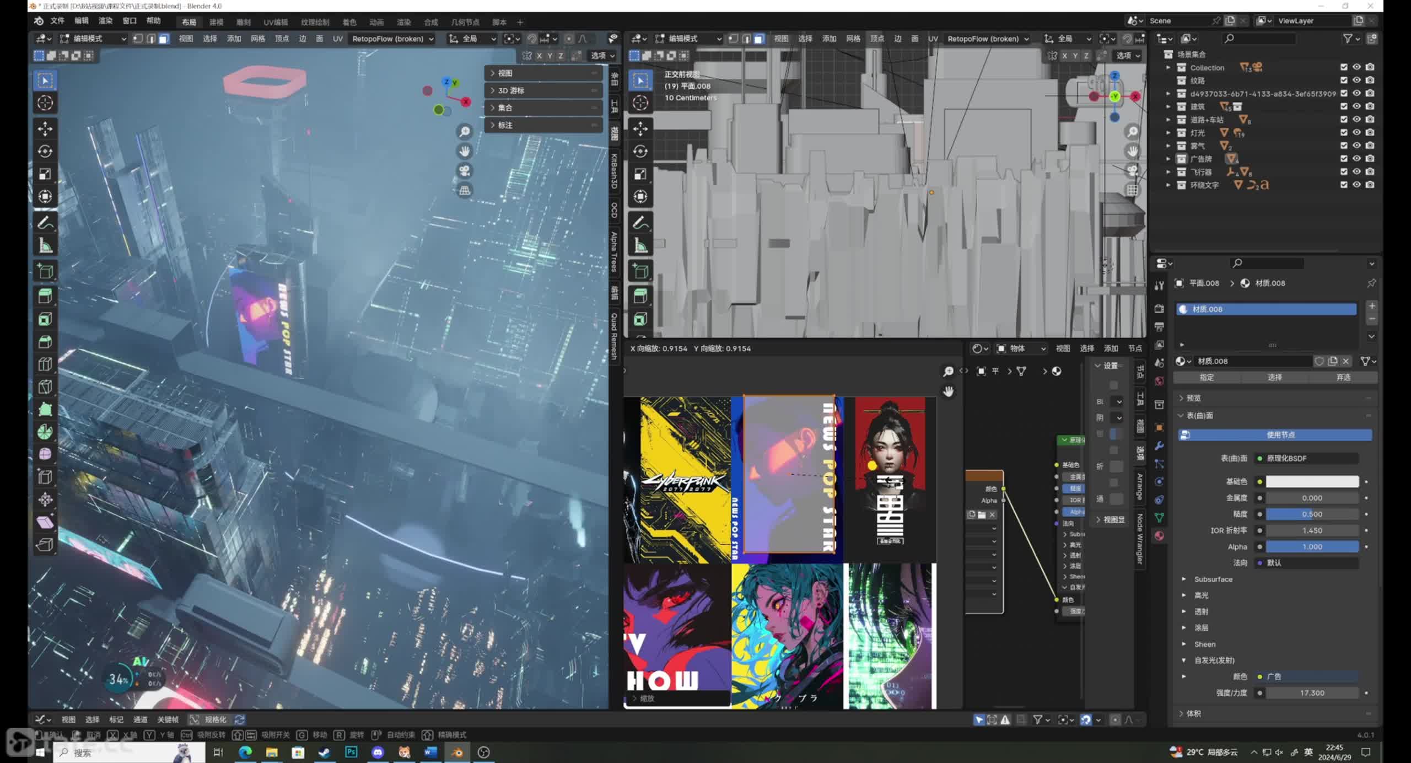Disable render for Collection row camera icon

[1370, 67]
